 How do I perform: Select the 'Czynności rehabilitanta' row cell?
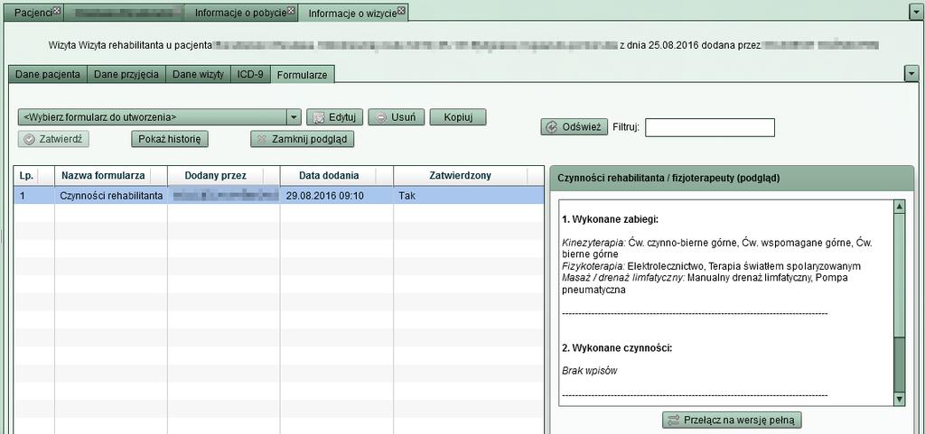(111, 196)
